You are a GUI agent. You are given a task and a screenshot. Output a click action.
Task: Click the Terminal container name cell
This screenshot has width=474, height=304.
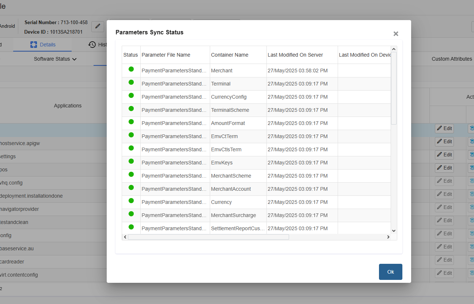pos(238,84)
